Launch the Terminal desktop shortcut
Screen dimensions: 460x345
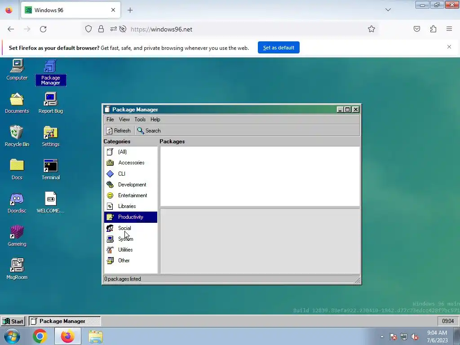pyautogui.click(x=50, y=169)
